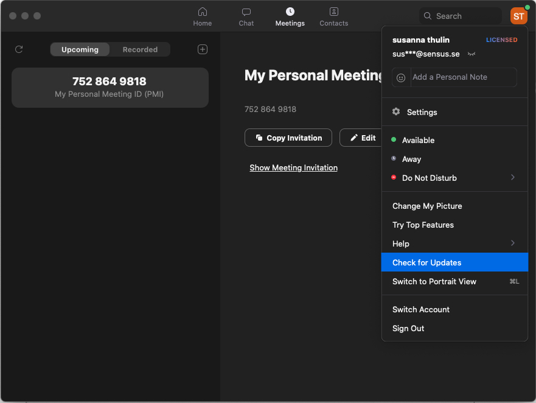Open Show Meeting Invitation link

[293, 167]
